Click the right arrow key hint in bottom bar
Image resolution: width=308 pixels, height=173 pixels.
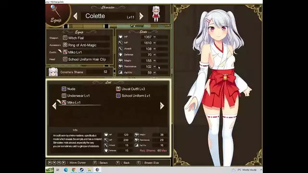click(x=63, y=162)
